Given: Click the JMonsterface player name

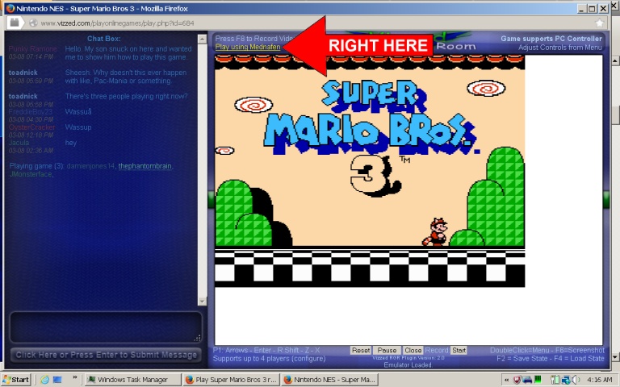Looking at the screenshot, I should point(31,174).
